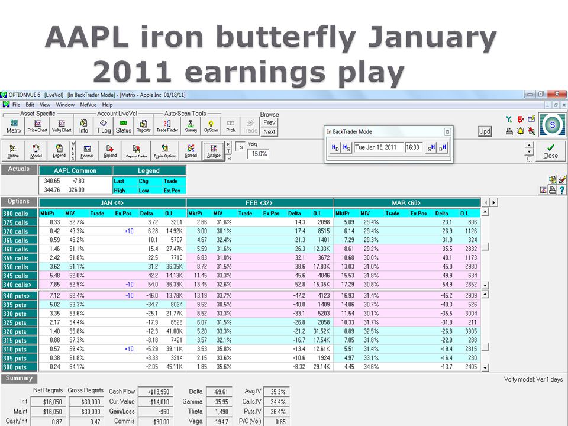Open the View menu
568x426 pixels.
click(x=45, y=105)
